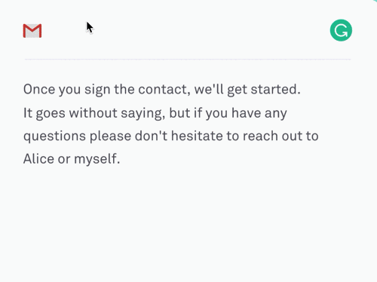Click on the word "sign"
Image resolution: width=377 pixels, height=282 pixels.
point(97,90)
